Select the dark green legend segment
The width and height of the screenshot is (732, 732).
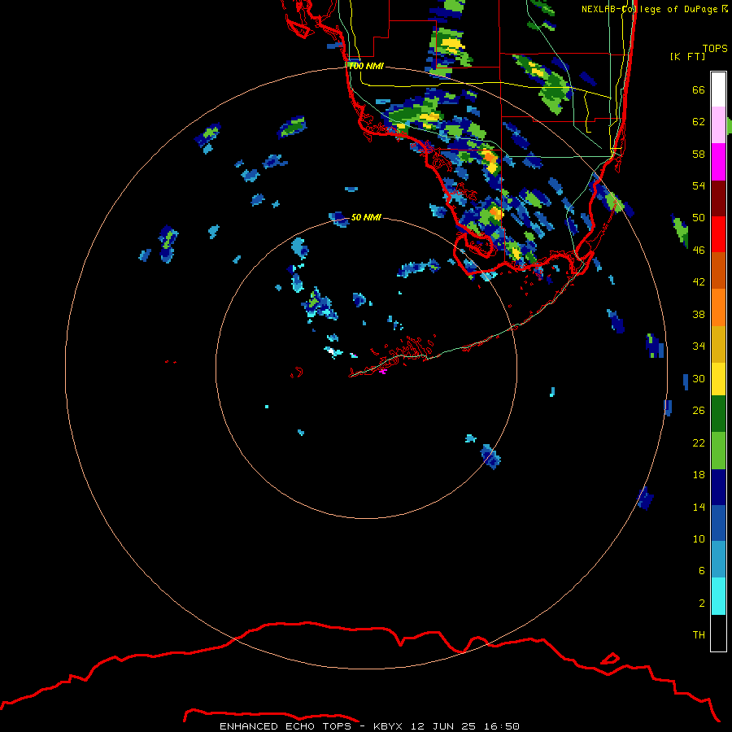tap(718, 414)
